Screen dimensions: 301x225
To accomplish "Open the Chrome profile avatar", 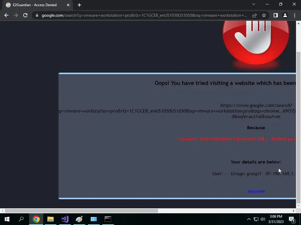I will (285, 15).
